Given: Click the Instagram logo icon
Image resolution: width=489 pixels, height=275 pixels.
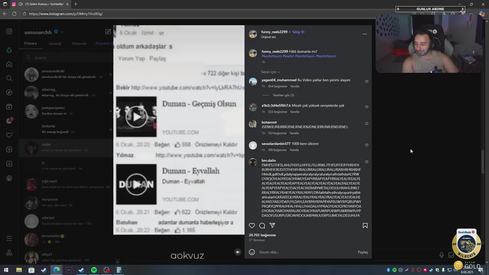Looking at the screenshot, I should (x=9, y=31).
